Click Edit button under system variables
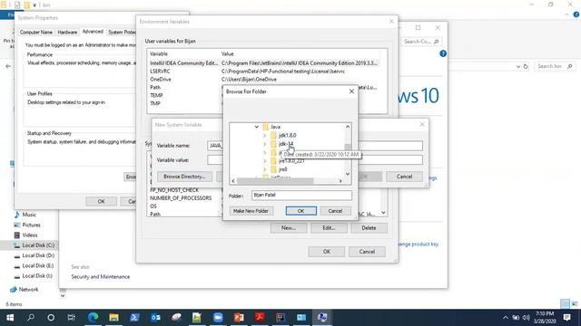This screenshot has width=581, height=326. [329, 228]
